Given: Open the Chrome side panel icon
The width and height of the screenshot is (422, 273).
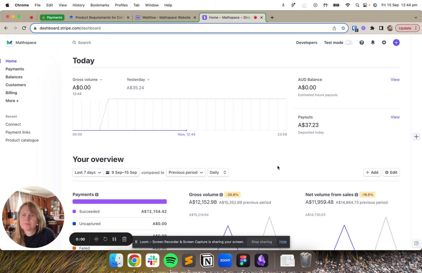Looking at the screenshot, I should 381,28.
